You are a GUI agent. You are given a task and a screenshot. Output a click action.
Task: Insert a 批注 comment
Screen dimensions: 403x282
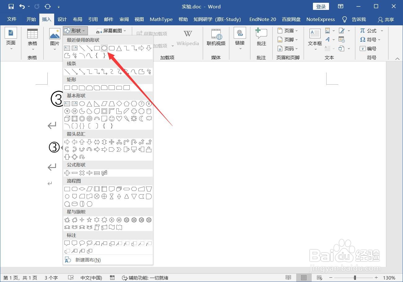pos(261,37)
